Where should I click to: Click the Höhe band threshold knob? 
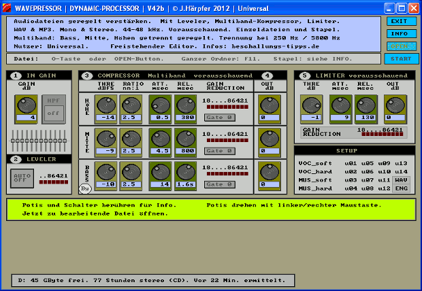(106, 105)
